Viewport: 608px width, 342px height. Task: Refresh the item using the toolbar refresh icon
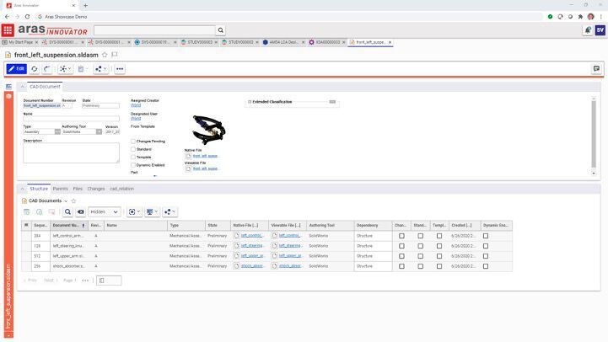[35, 69]
